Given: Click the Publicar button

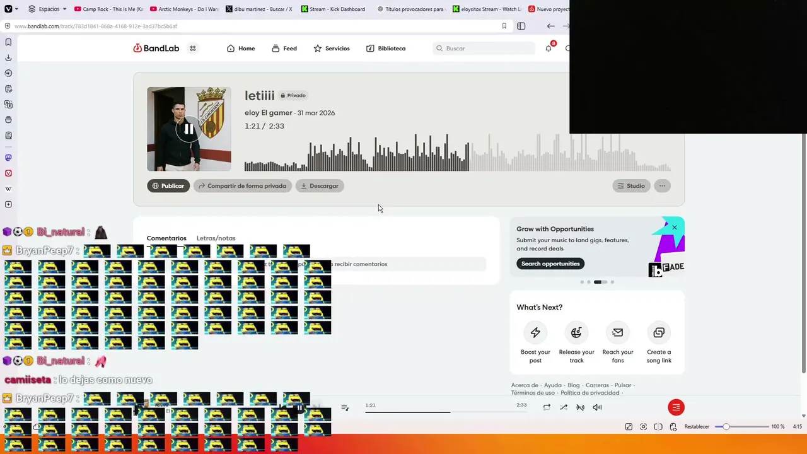Looking at the screenshot, I should click(168, 186).
